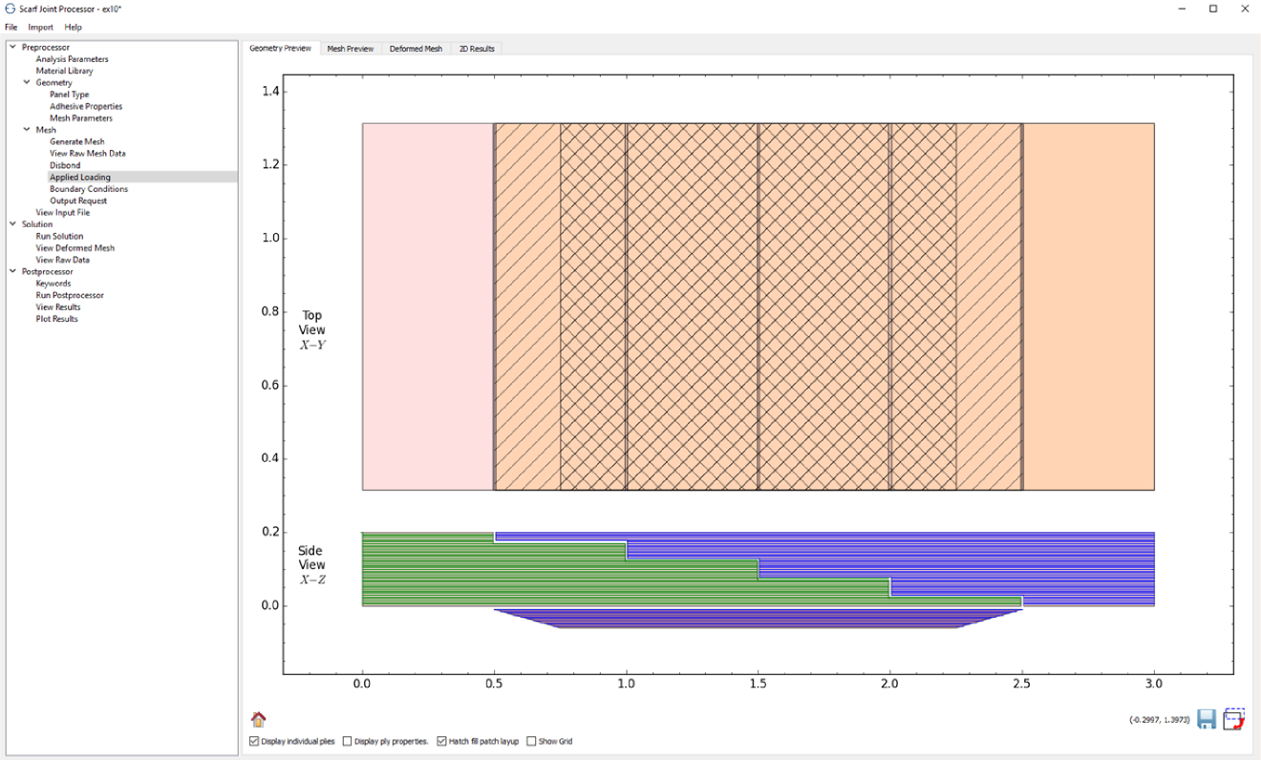Viewport: 1261px width, 760px height.
Task: Open the File menu
Action: pos(11,27)
